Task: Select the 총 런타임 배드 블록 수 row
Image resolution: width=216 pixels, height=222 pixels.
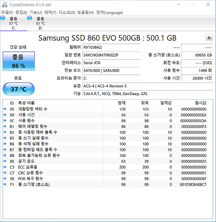Action: tap(105, 149)
